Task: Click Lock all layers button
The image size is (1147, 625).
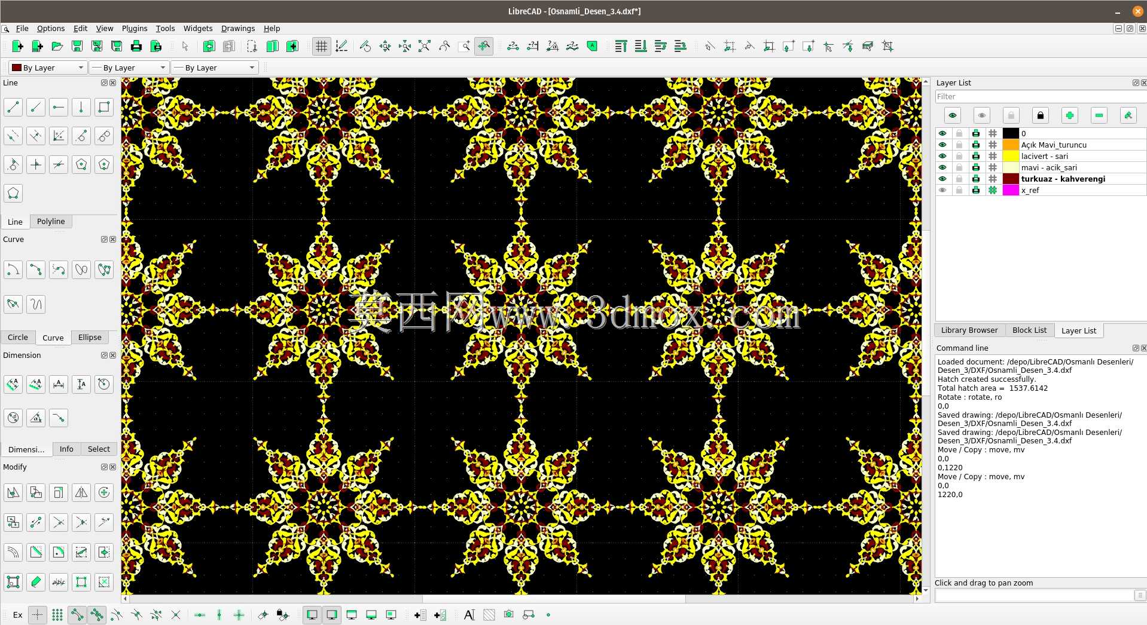Action: (1041, 115)
